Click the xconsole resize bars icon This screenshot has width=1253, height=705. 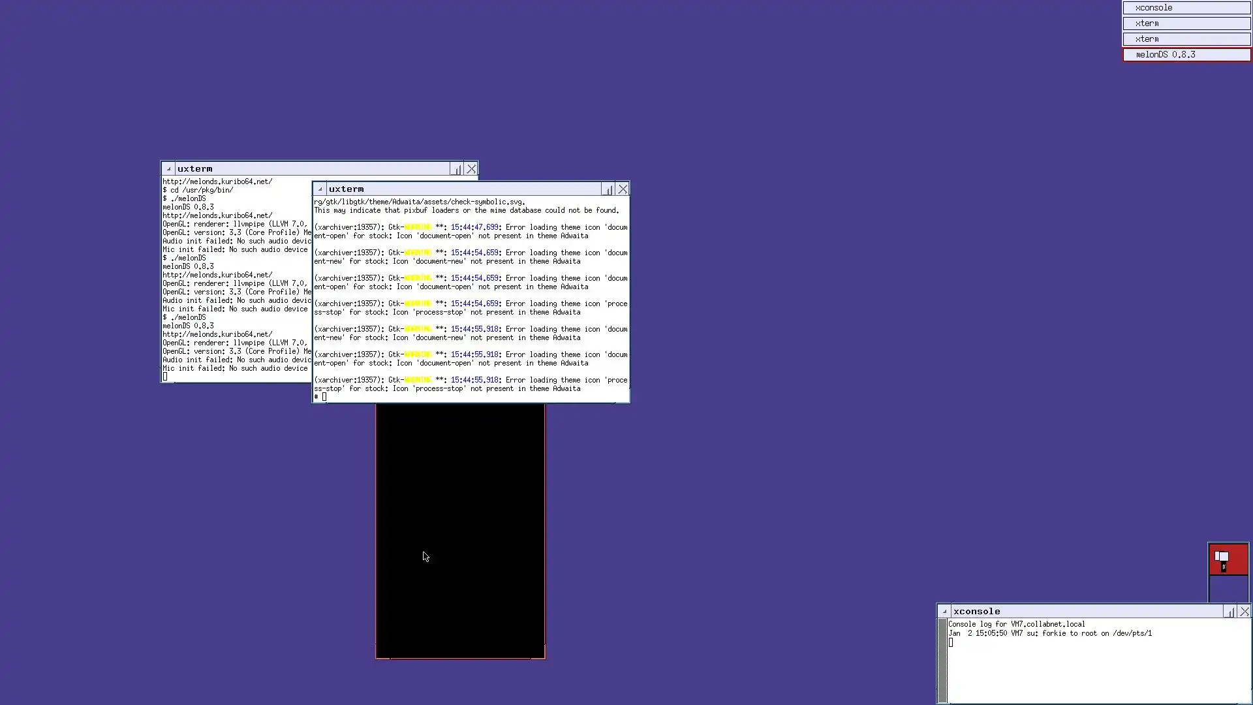tap(1230, 612)
